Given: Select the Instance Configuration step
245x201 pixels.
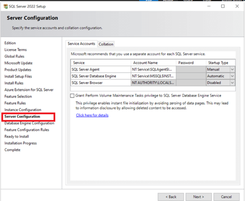Looking at the screenshot, I should click(x=23, y=110).
